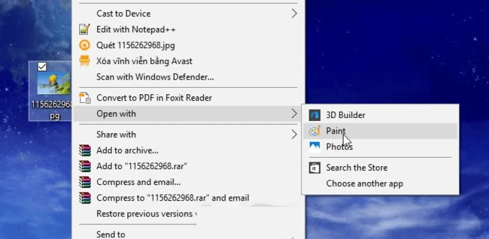This screenshot has height=239, width=489.
Task: Open the image with 3D Builder
Action: [380, 115]
